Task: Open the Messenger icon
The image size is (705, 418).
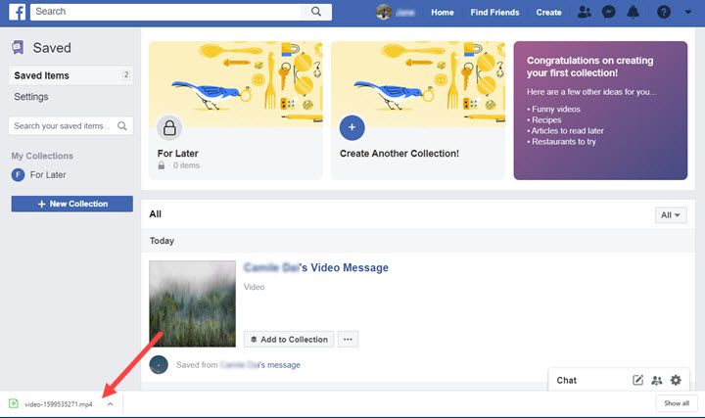Action: tap(608, 12)
